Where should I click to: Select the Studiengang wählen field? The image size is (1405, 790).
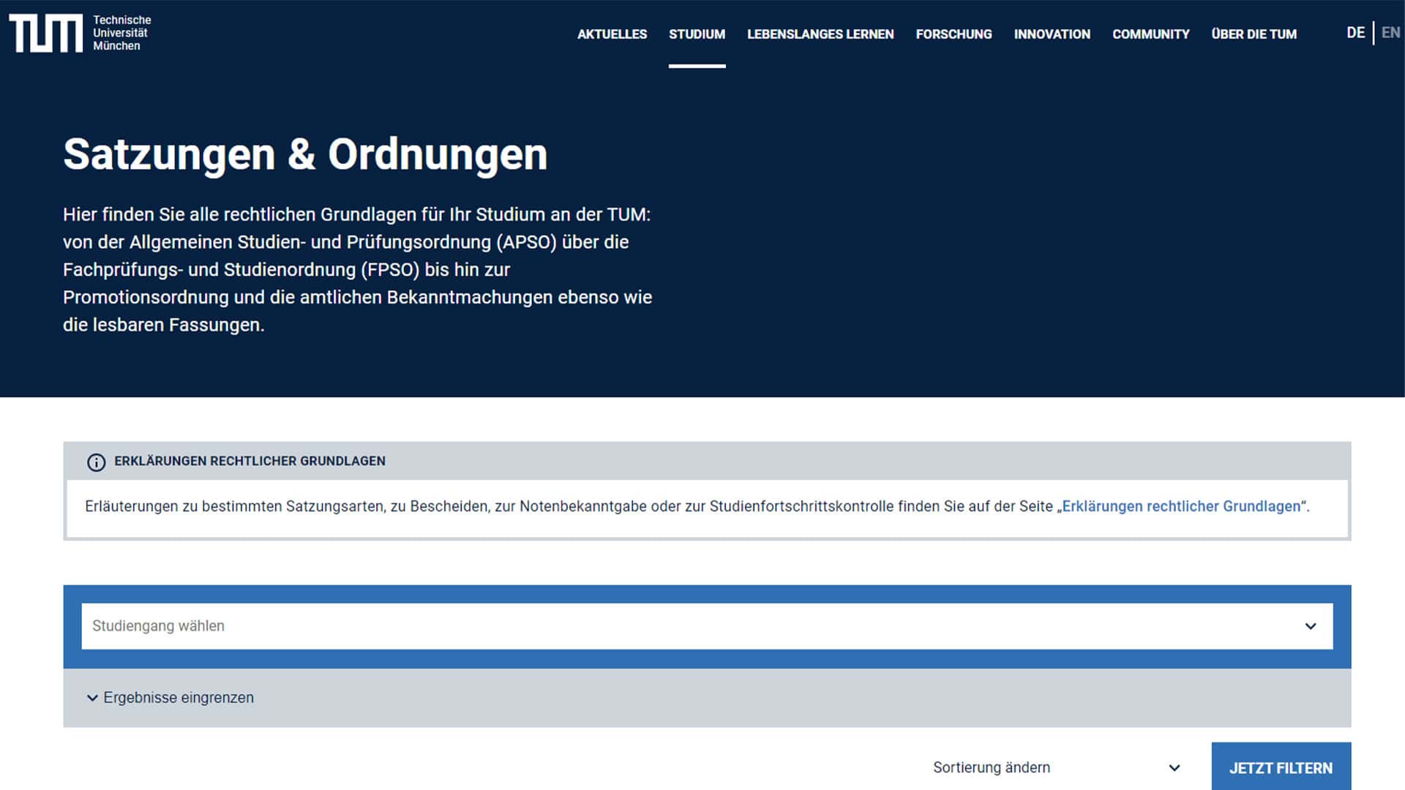point(707,626)
